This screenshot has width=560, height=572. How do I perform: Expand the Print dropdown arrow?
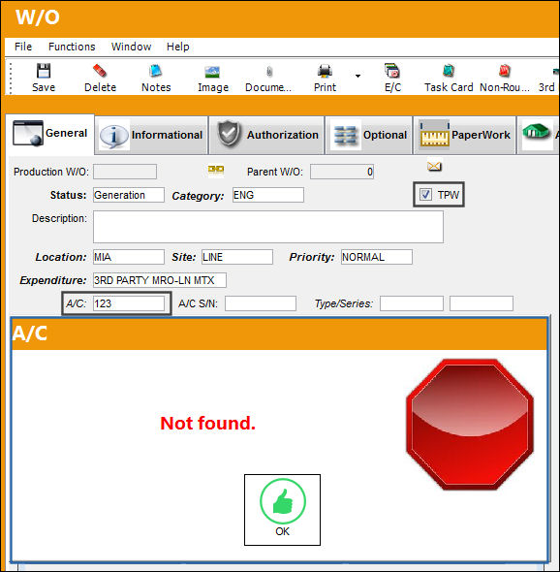pos(358,76)
